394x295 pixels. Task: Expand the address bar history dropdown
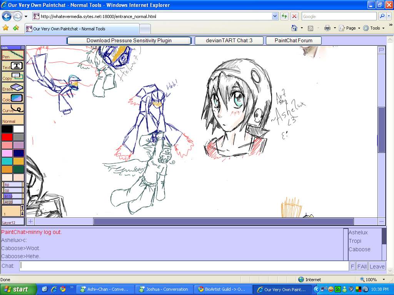click(x=274, y=16)
